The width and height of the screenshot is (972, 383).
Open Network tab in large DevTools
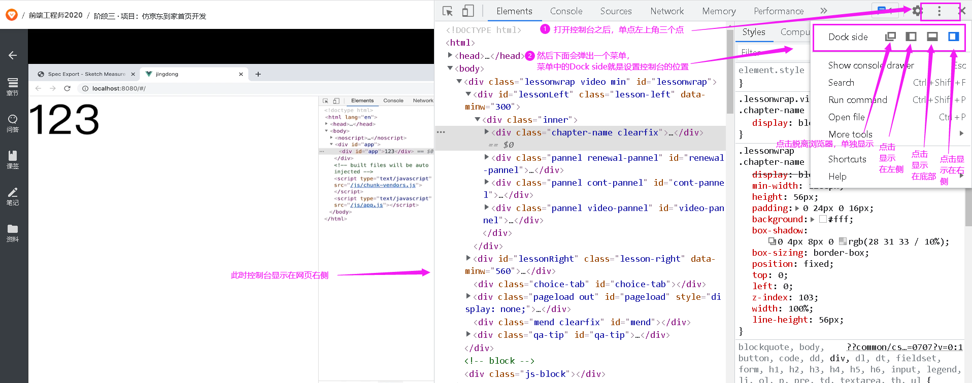667,11
